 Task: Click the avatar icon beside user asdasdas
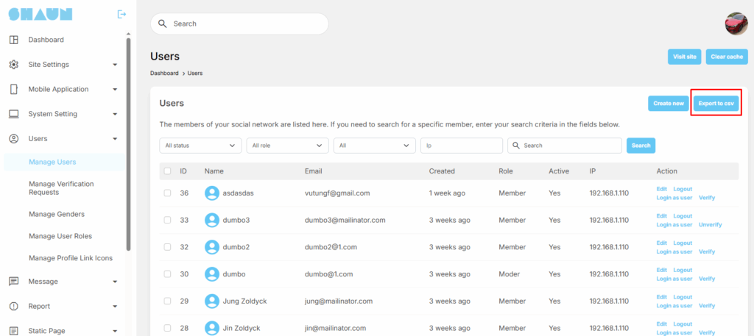pyautogui.click(x=212, y=193)
